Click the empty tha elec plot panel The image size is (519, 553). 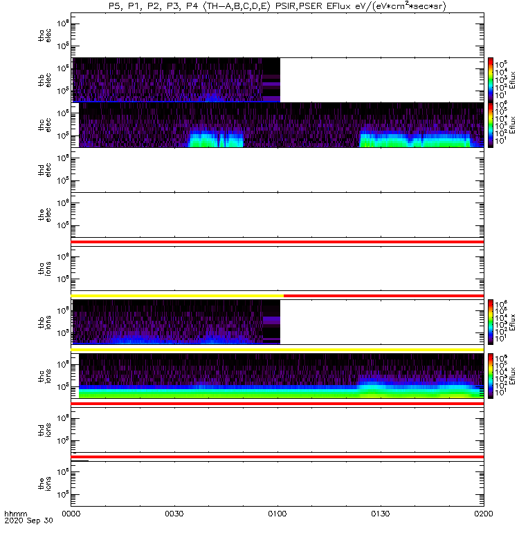[x=277, y=35]
